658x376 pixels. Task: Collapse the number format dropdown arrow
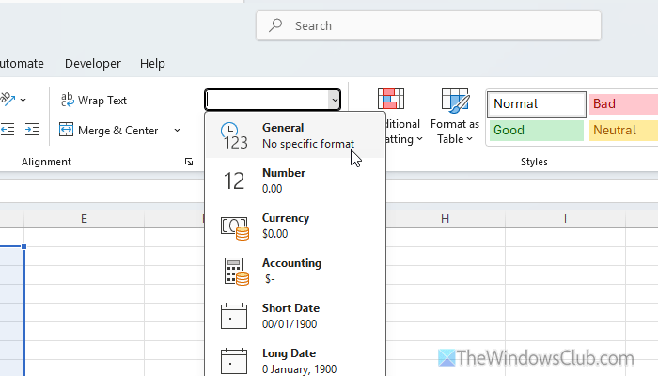tap(334, 100)
